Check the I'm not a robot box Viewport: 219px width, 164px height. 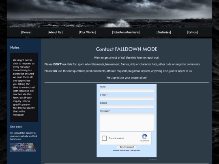[x=104, y=138]
